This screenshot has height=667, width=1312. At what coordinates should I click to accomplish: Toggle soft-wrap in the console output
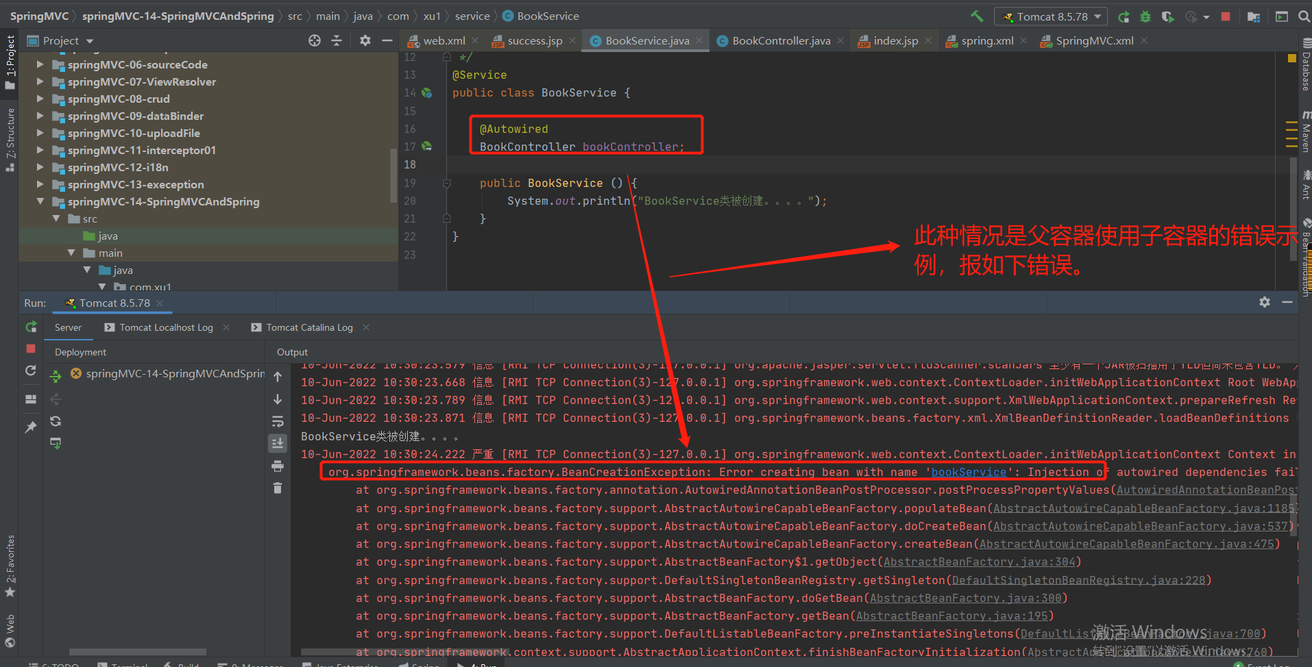point(278,421)
